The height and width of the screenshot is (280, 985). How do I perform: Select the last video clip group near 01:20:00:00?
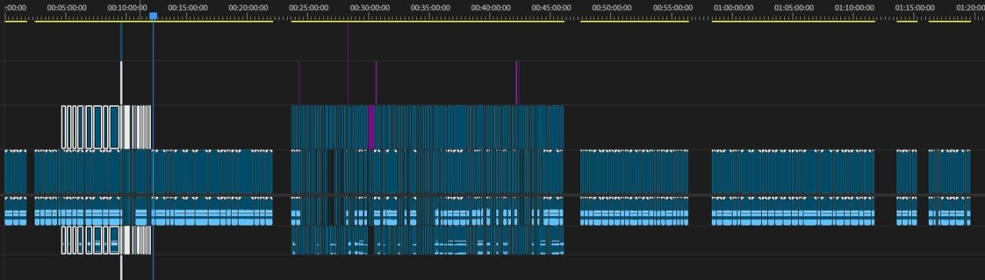[x=950, y=172]
